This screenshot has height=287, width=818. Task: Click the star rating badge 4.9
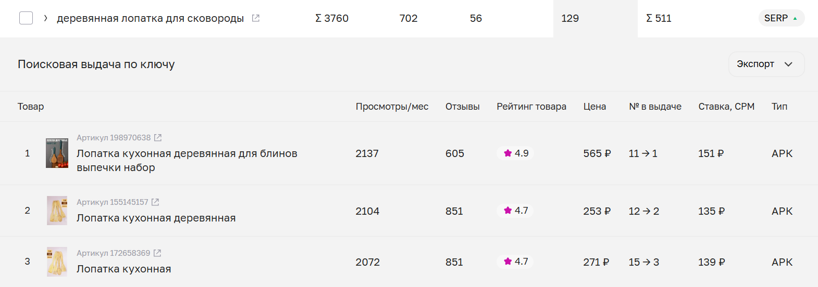coord(516,153)
